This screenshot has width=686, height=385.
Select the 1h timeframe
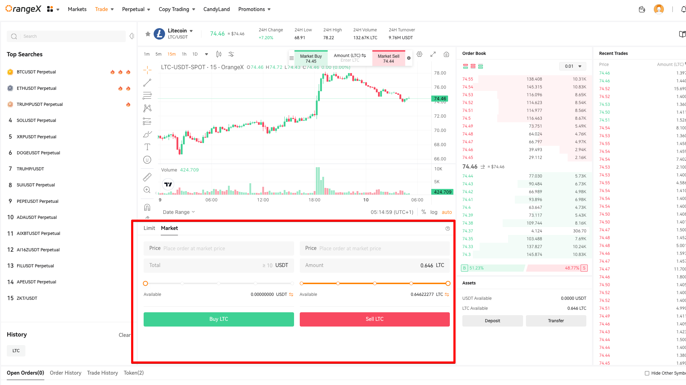click(x=184, y=54)
